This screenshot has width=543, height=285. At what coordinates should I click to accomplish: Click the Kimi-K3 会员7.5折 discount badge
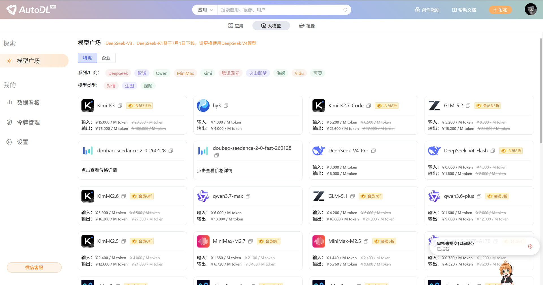tap(139, 106)
